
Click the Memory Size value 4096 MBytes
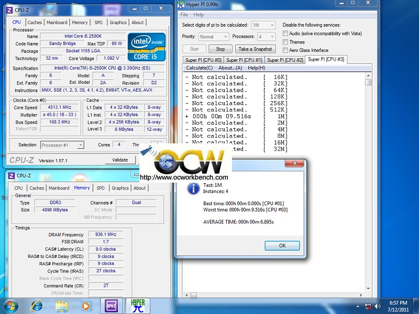pyautogui.click(x=55, y=210)
